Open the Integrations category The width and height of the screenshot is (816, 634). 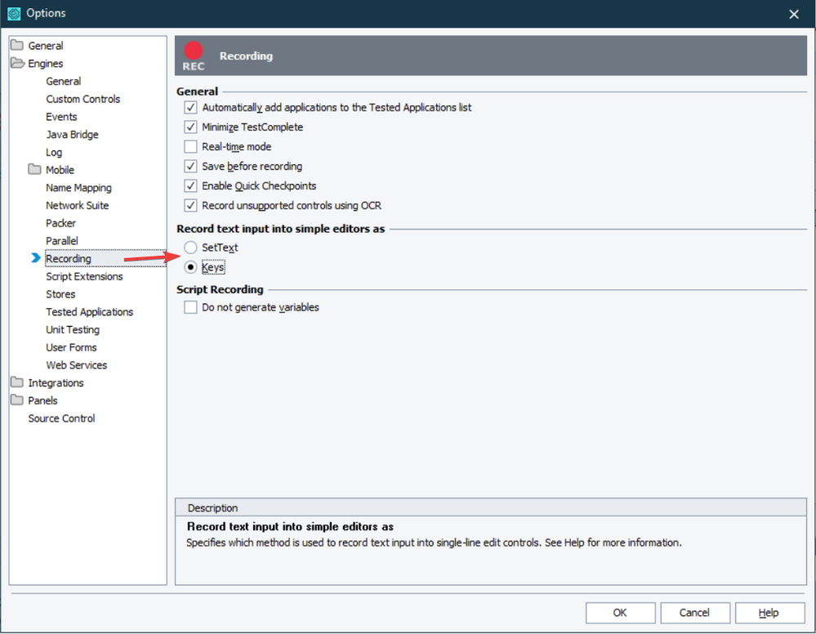(x=56, y=382)
